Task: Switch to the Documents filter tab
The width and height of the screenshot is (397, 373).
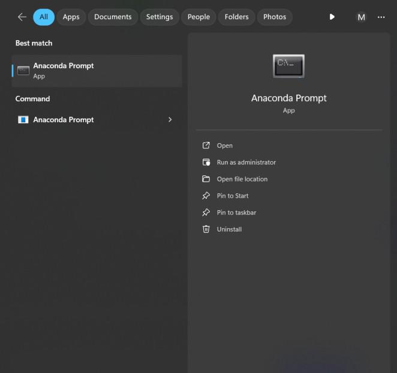Action: (x=113, y=17)
